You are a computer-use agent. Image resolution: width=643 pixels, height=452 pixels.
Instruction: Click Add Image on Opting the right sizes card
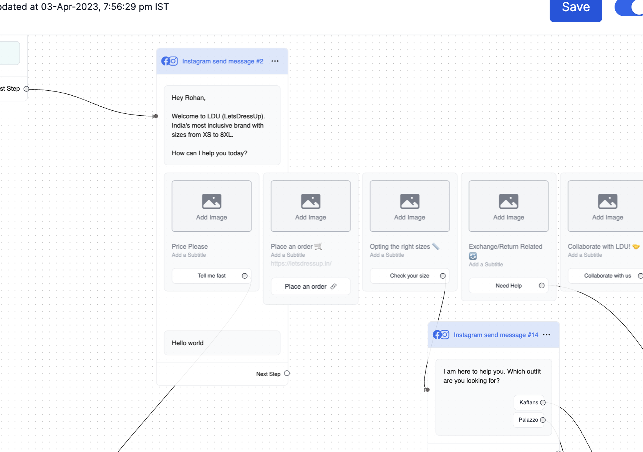pos(409,206)
